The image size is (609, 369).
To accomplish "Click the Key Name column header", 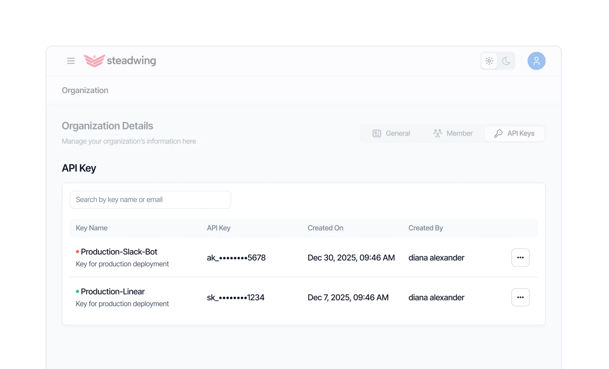I will pyautogui.click(x=91, y=228).
